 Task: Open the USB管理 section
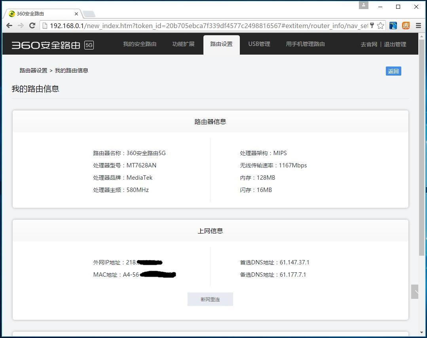(x=259, y=44)
